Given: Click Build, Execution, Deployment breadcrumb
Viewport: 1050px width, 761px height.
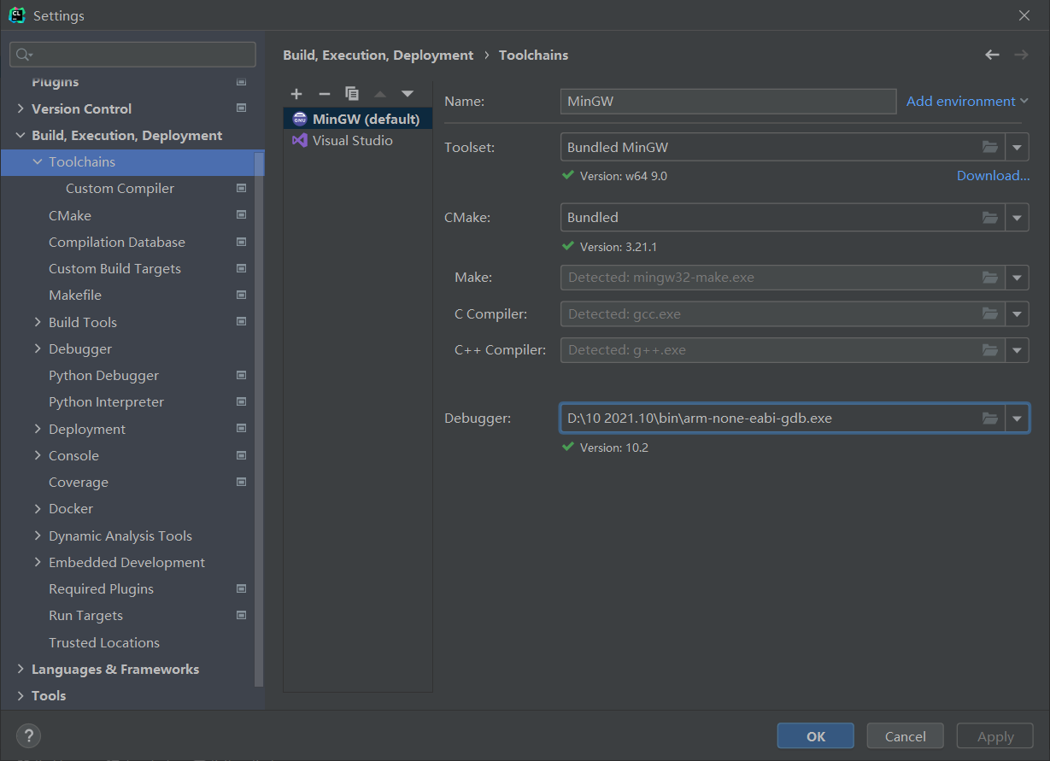Looking at the screenshot, I should pos(378,55).
